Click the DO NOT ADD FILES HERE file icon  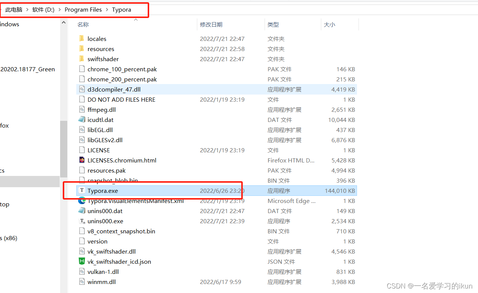click(x=82, y=99)
